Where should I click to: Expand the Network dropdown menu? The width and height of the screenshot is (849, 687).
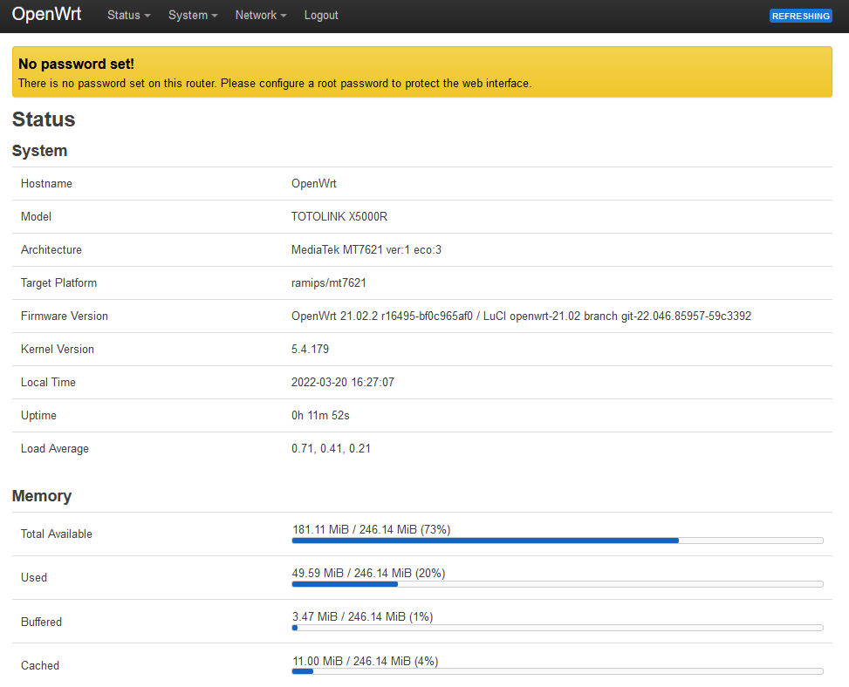coord(260,15)
